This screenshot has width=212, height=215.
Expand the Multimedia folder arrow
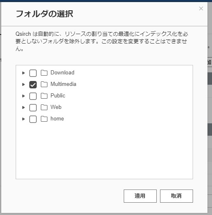24,84
